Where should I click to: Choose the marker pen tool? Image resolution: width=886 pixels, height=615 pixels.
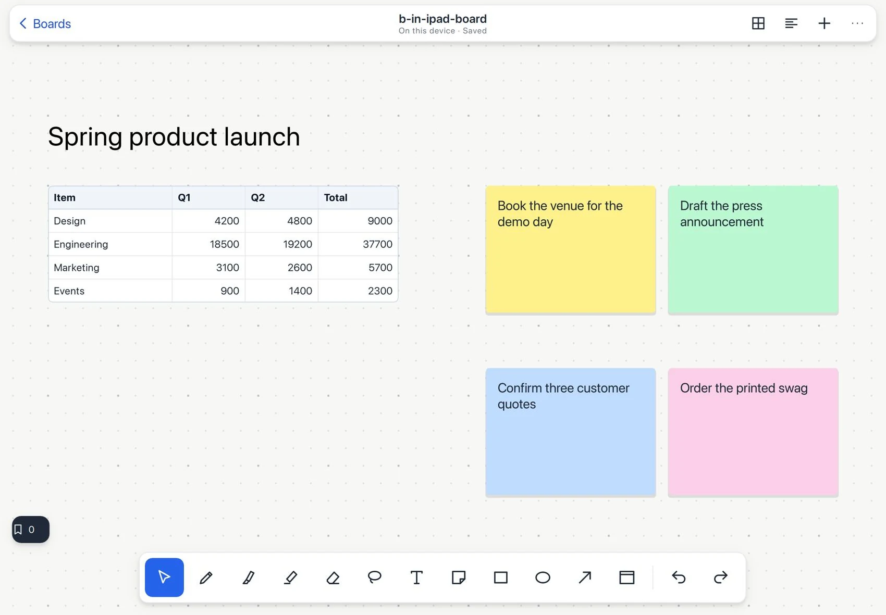(249, 577)
